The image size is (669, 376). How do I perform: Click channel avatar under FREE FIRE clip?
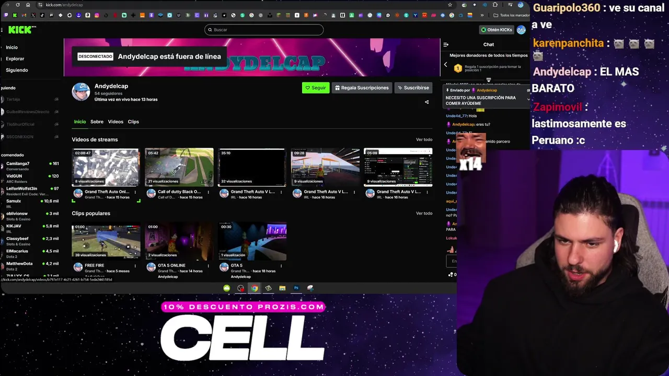pyautogui.click(x=78, y=267)
